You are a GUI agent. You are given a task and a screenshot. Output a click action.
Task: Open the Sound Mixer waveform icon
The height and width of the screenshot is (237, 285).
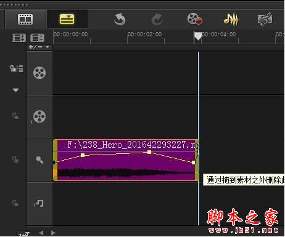point(232,20)
